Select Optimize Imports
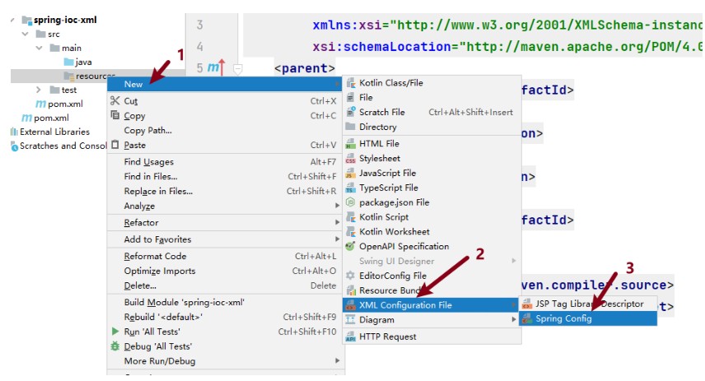 pyautogui.click(x=224, y=271)
